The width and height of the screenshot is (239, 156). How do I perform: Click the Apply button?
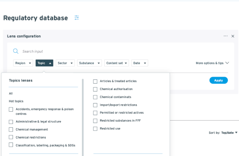pos(219,80)
